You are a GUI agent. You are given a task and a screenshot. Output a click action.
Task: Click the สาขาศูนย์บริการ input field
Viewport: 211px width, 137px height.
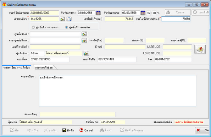55,40
